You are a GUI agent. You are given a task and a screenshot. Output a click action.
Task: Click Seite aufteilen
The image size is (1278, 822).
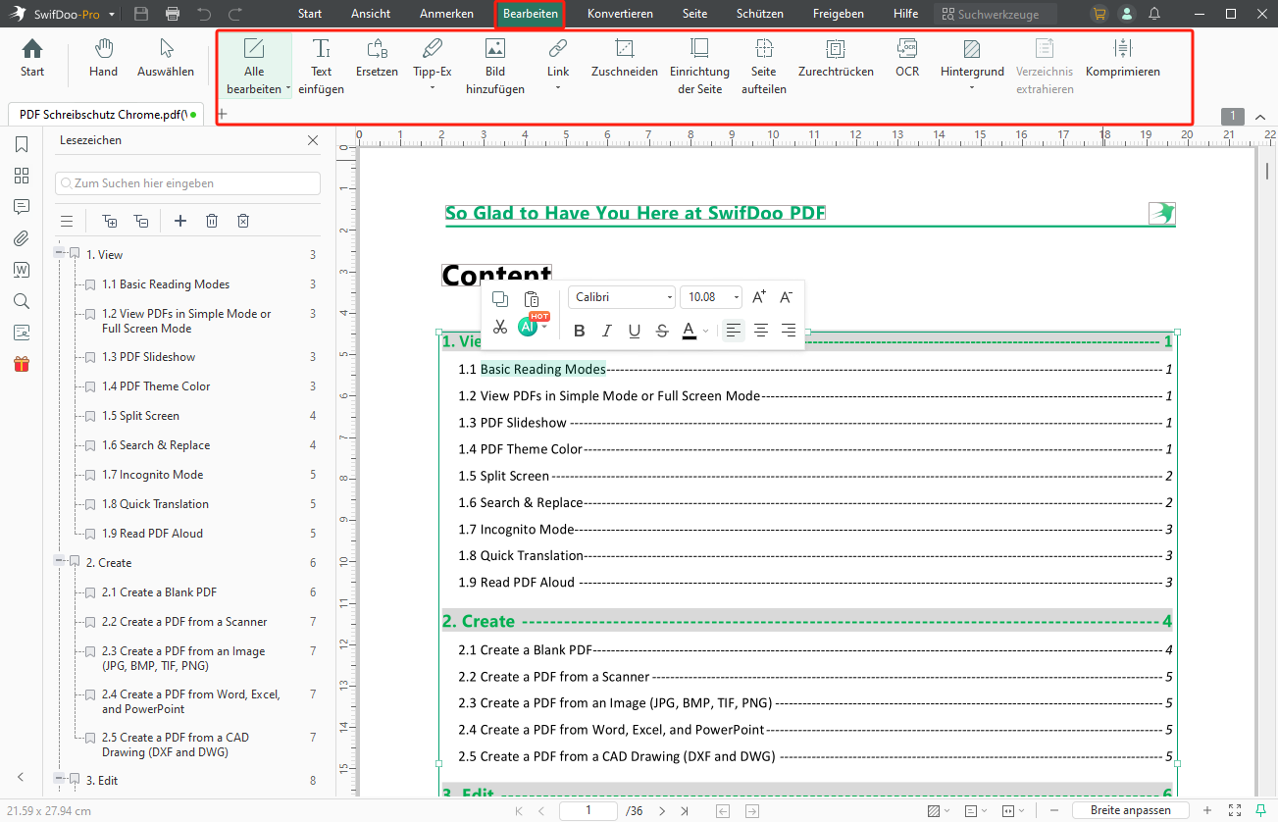coord(764,67)
